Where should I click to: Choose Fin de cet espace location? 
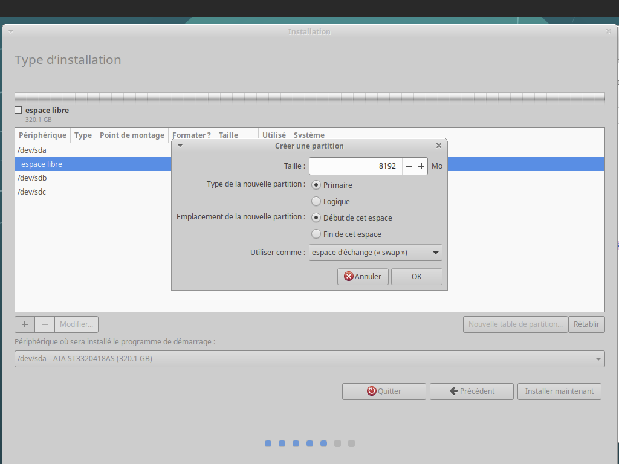316,234
